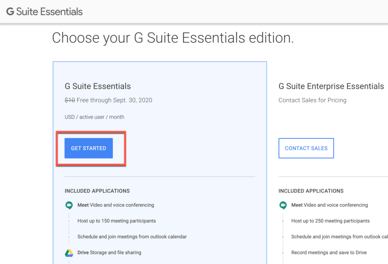
Task: Click "Meet Video and voice conferencing" in Essentials card
Action: pyautogui.click(x=116, y=205)
